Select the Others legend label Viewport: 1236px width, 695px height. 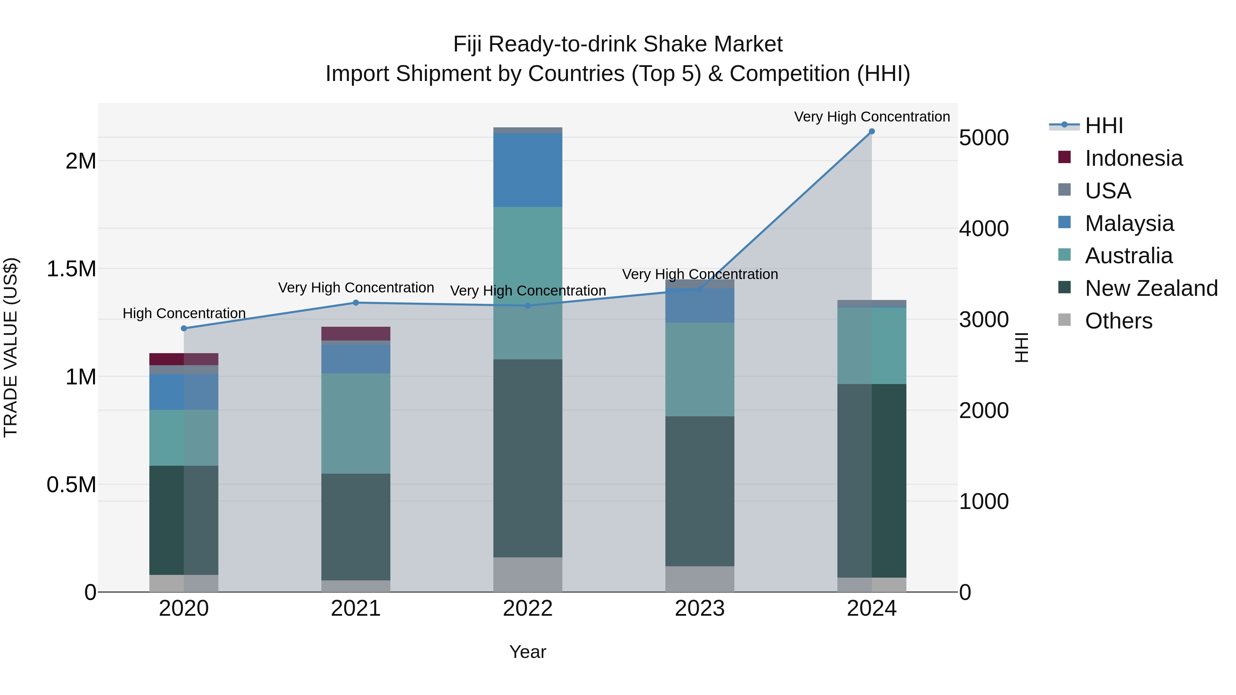[x=1119, y=321]
